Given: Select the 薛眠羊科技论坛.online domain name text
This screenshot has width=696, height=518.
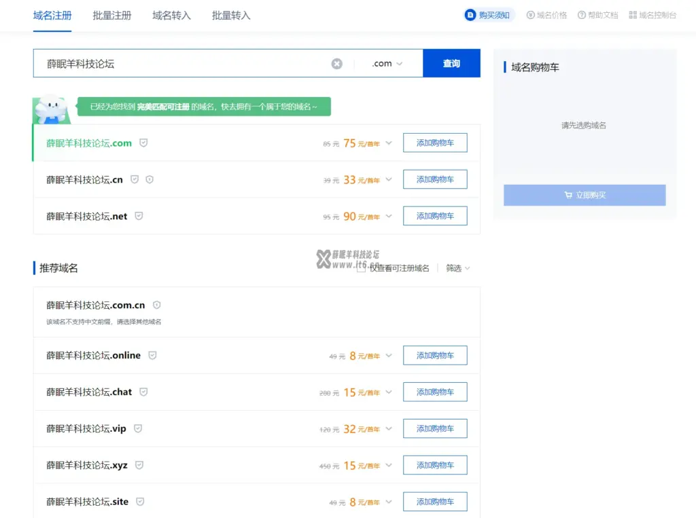Looking at the screenshot, I should [x=93, y=355].
